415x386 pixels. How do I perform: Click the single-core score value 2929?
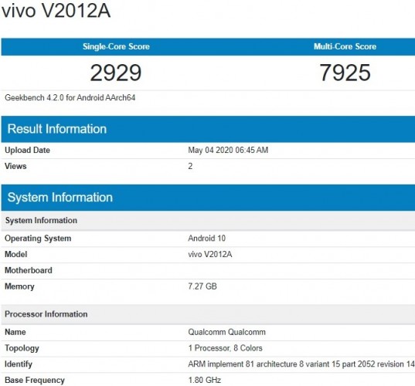point(116,73)
